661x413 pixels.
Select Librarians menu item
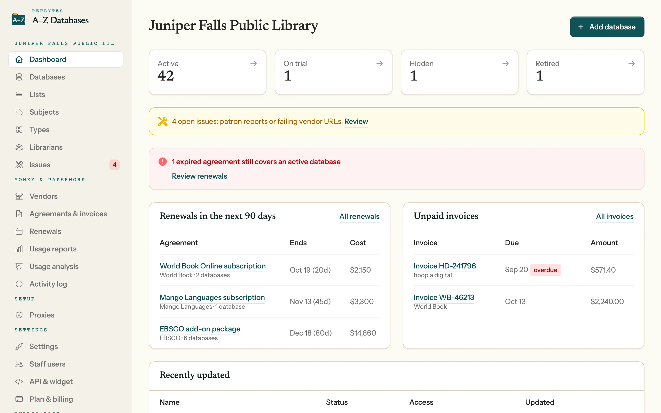coord(66,147)
